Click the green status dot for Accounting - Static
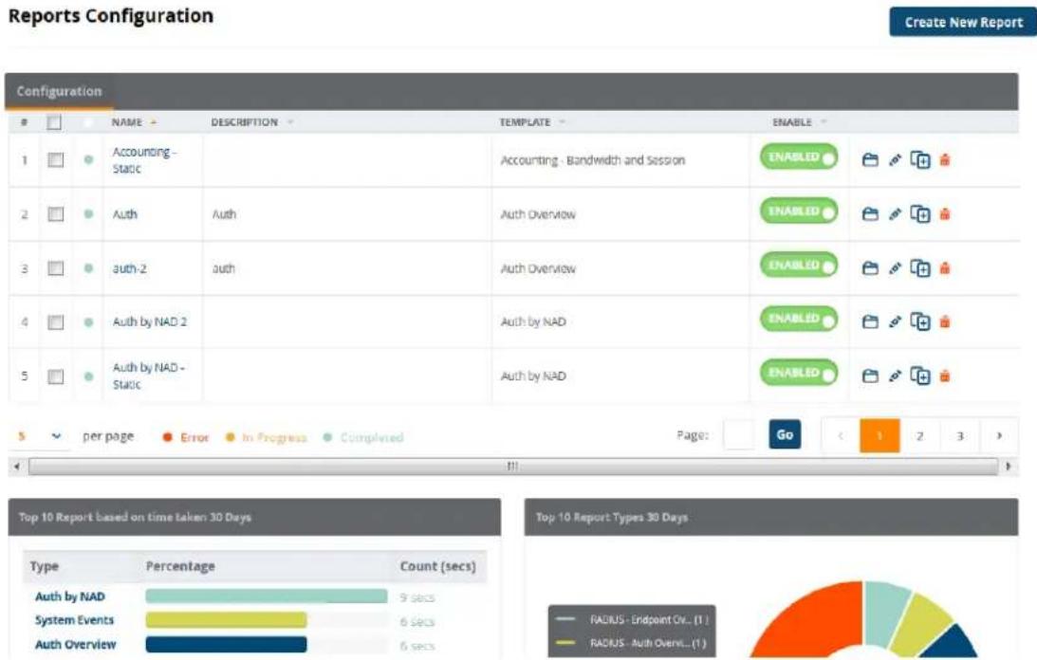The height and width of the screenshot is (660, 1037). 88,160
